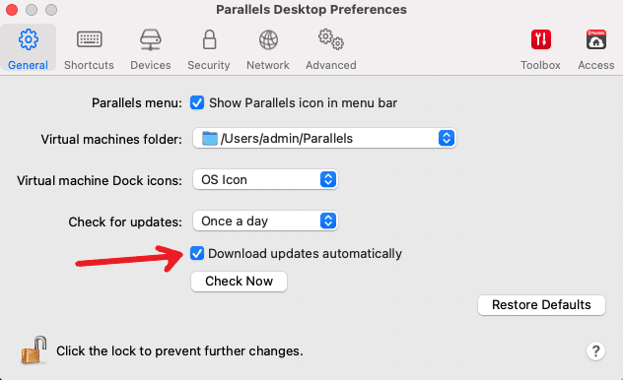The height and width of the screenshot is (380, 623).
Task: Open the Network globe icon pane
Action: 268,40
